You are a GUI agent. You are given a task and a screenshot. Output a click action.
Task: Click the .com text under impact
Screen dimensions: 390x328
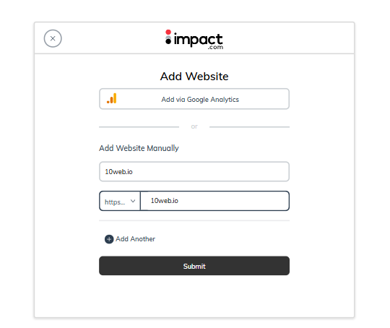[x=215, y=47]
